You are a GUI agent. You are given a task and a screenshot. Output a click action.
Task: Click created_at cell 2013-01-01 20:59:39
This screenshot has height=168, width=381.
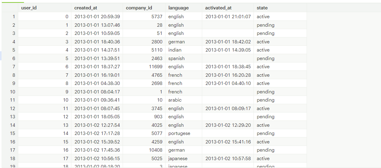point(97,17)
